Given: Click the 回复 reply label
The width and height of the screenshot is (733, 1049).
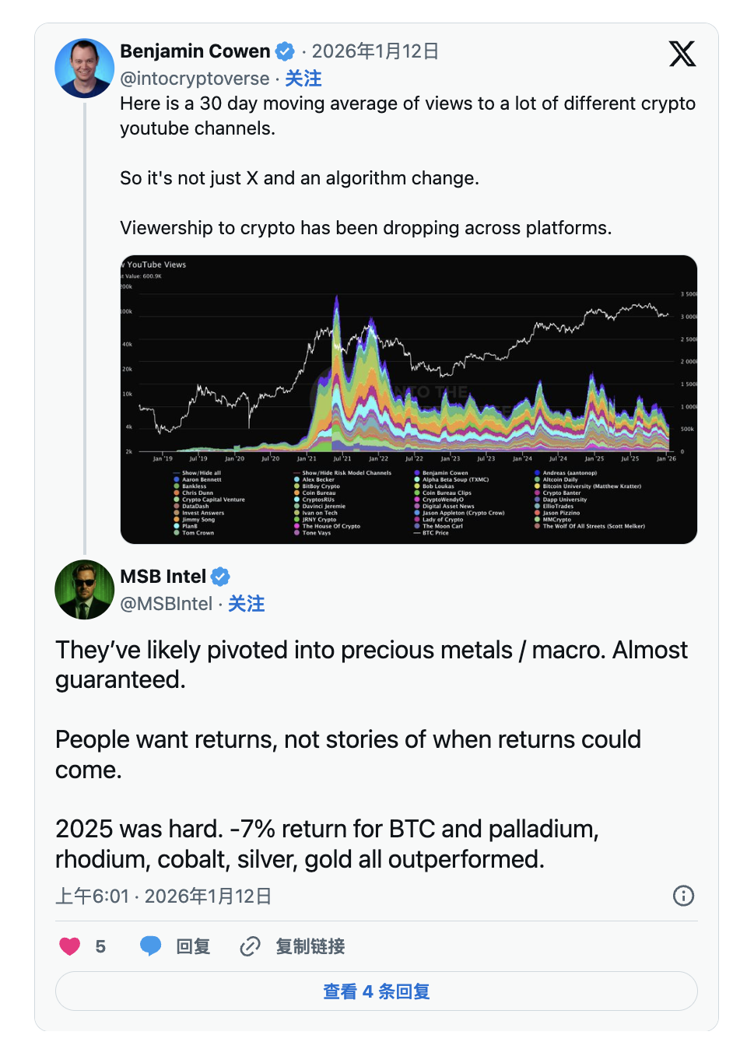Looking at the screenshot, I should [193, 946].
